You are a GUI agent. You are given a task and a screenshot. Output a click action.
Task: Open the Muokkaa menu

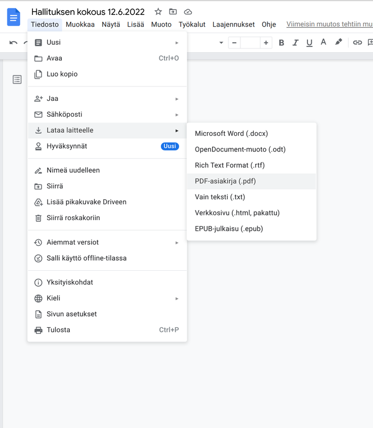(80, 25)
